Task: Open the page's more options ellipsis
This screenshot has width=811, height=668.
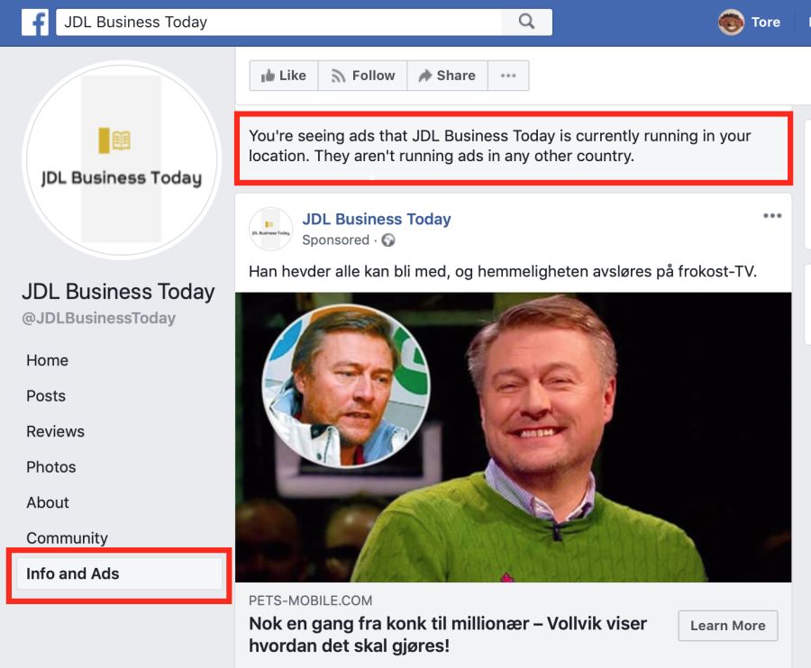Action: point(508,76)
